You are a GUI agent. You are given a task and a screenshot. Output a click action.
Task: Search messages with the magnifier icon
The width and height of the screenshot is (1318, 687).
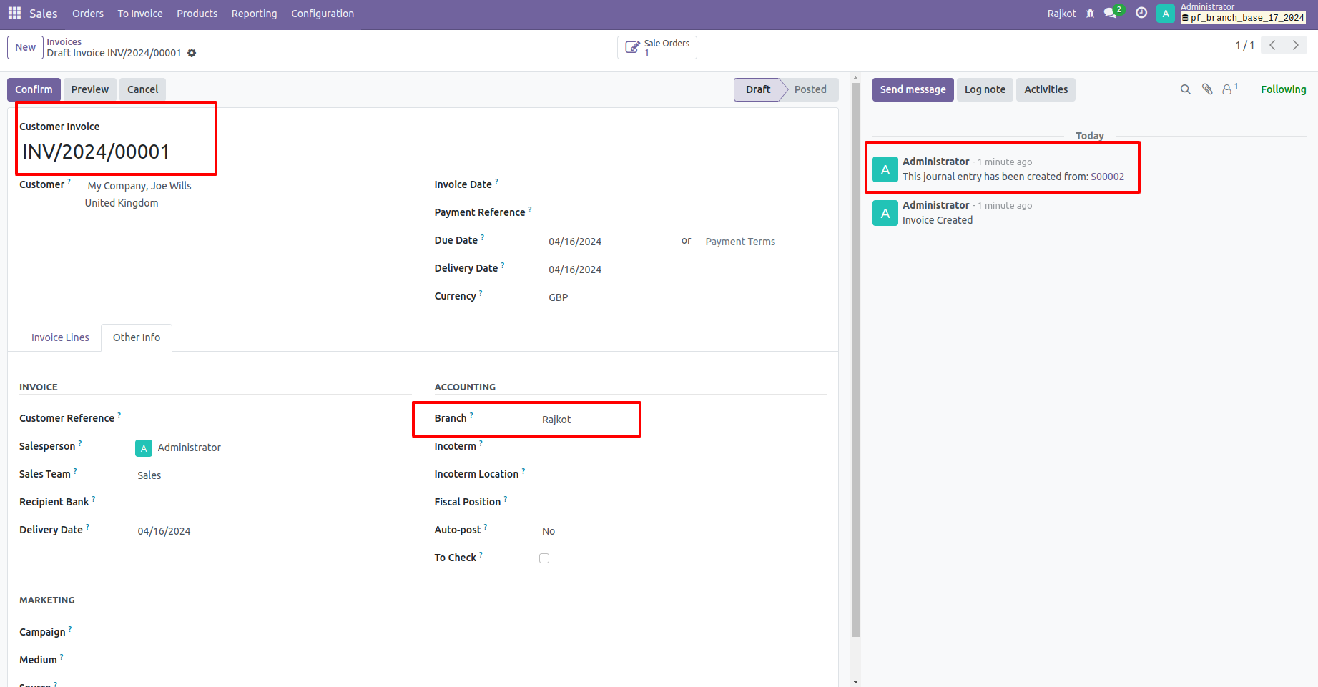click(1186, 89)
